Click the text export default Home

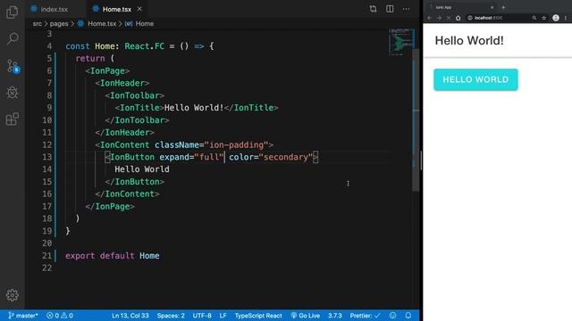point(113,256)
